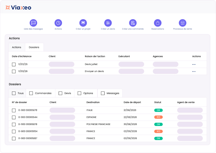Viewport: 216px width, 153px height.
Task: Click the OK status badge for ITALIE
Action: point(159,110)
